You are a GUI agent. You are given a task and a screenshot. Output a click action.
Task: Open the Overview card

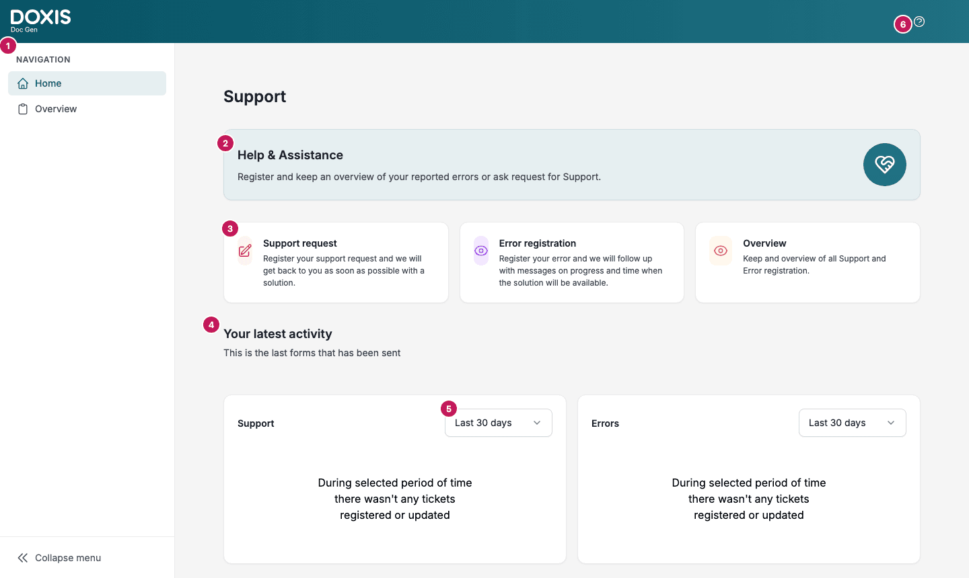tap(808, 263)
